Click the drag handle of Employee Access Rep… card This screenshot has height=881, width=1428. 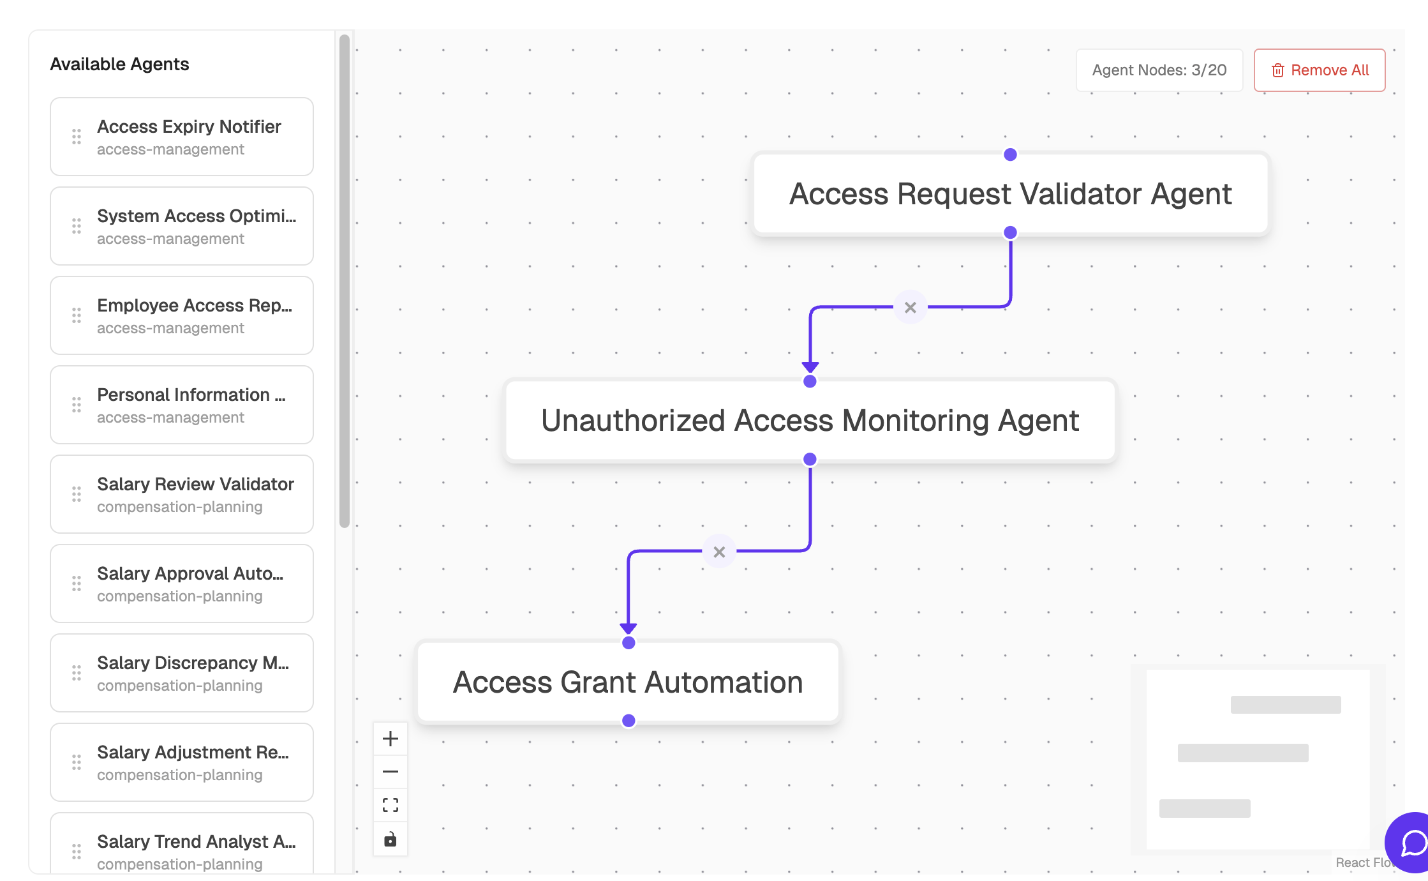[77, 315]
